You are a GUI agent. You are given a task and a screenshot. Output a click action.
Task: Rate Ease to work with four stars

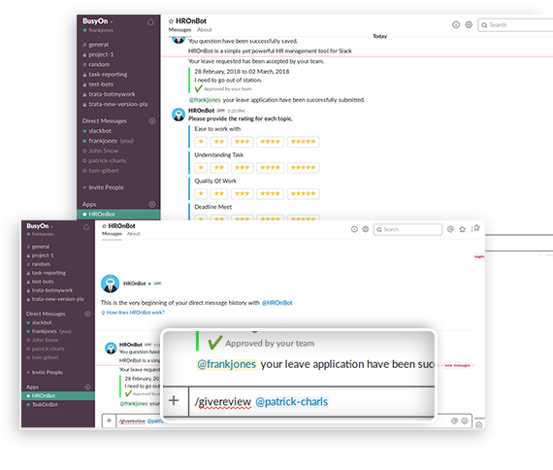tap(270, 142)
